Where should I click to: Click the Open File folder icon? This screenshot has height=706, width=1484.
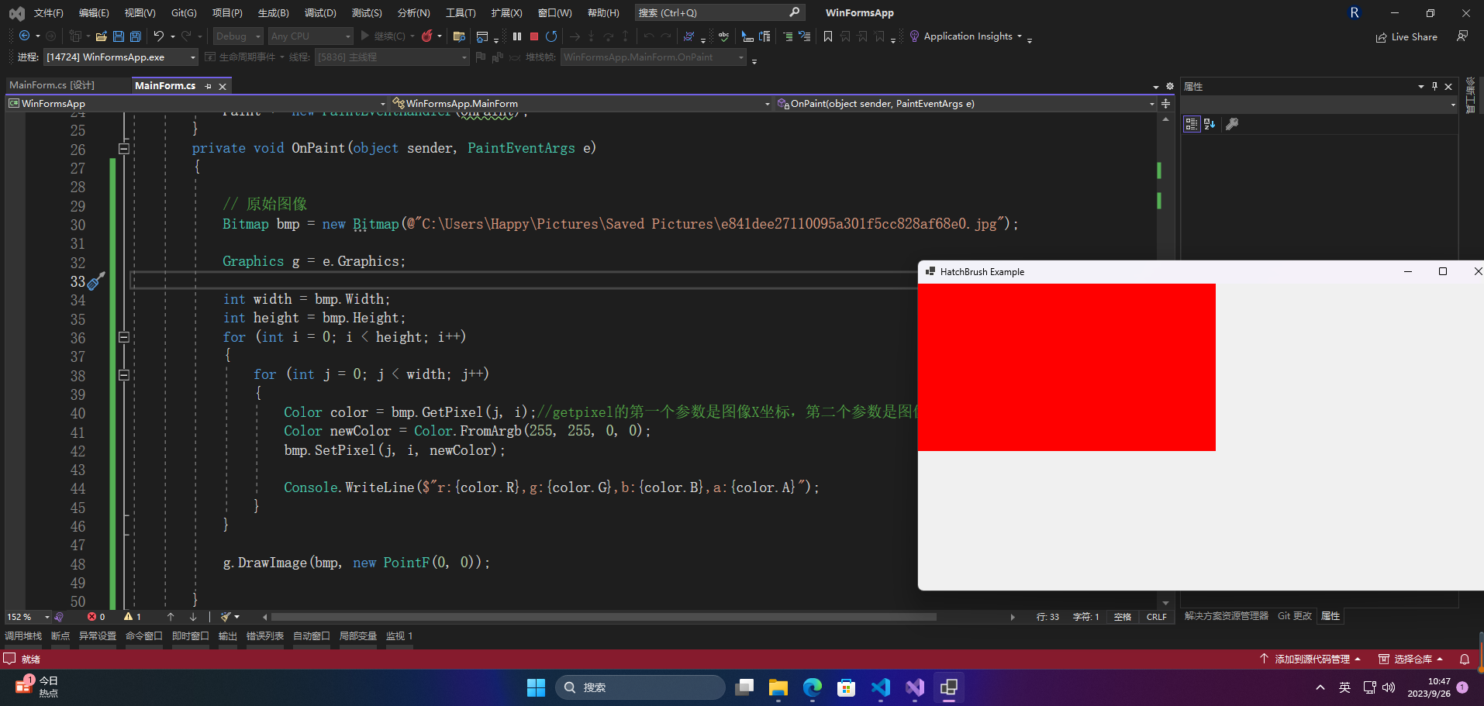tap(101, 36)
